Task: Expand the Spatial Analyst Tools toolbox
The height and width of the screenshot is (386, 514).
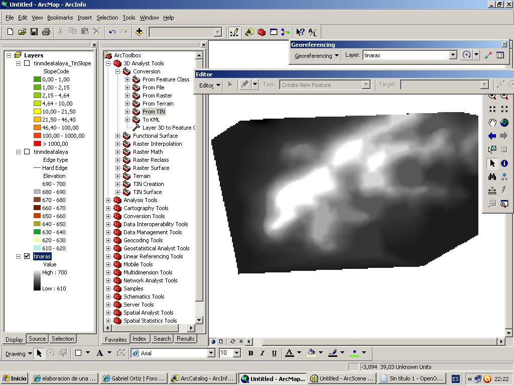Action: coord(108,313)
